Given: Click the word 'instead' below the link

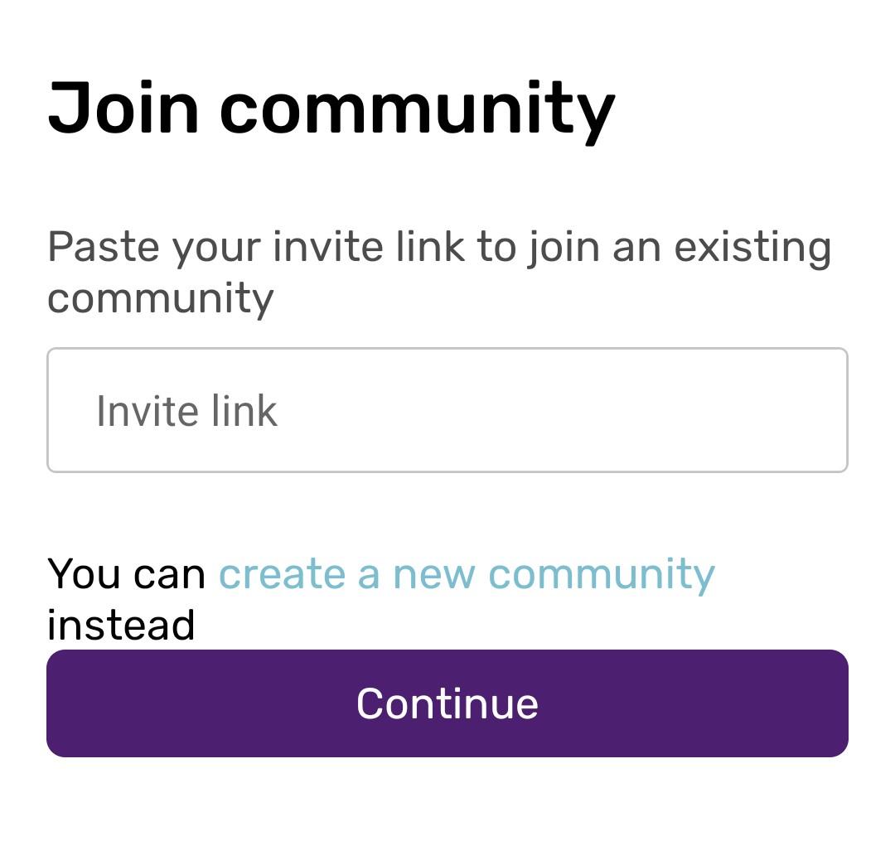Looking at the screenshot, I should coord(121,625).
